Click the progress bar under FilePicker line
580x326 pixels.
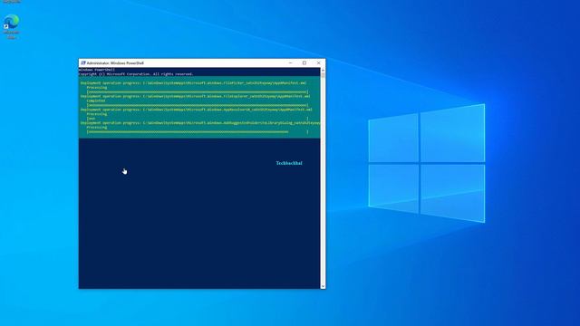pyautogui.click(x=198, y=92)
